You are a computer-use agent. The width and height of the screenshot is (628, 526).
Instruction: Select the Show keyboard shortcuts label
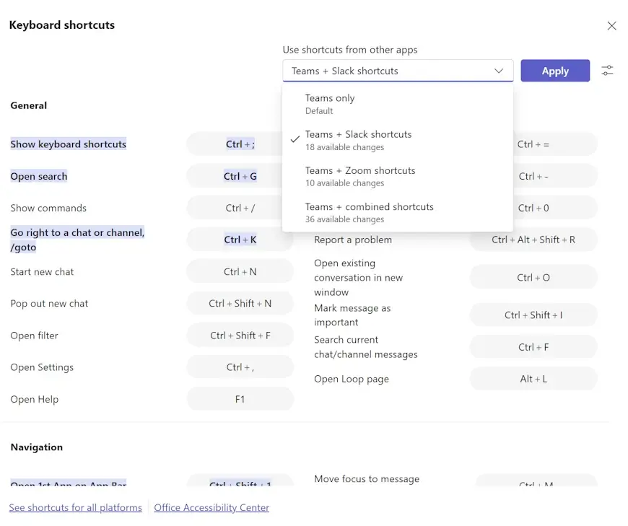pos(68,144)
